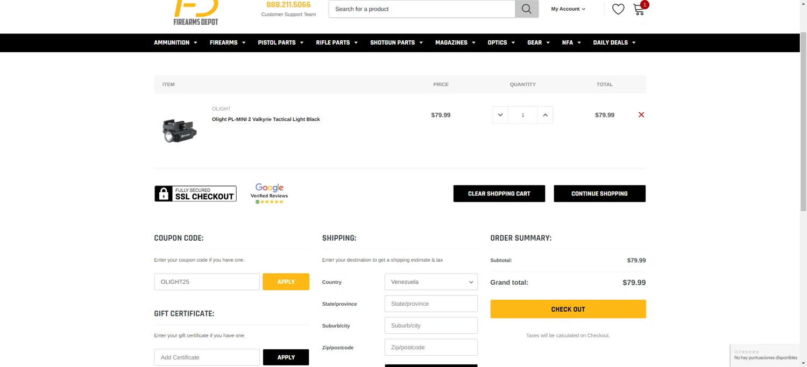Focus the Suburb/city input field
807x367 pixels.
point(431,326)
